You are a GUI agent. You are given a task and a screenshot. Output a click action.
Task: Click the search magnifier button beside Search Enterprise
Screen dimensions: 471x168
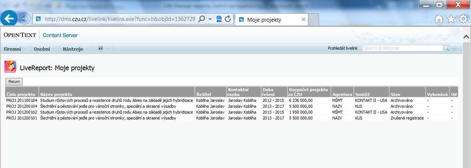[x=447, y=48]
